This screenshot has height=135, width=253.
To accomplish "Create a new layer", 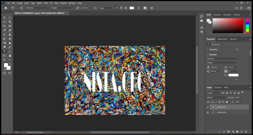I will click(242, 132).
